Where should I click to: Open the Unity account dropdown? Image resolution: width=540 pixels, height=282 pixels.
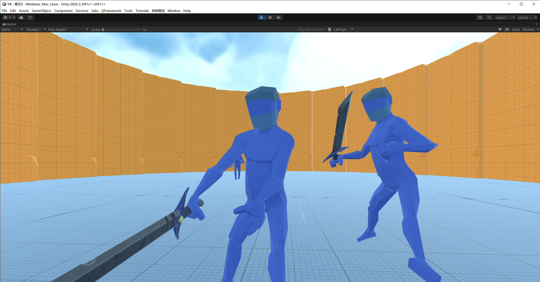point(9,17)
